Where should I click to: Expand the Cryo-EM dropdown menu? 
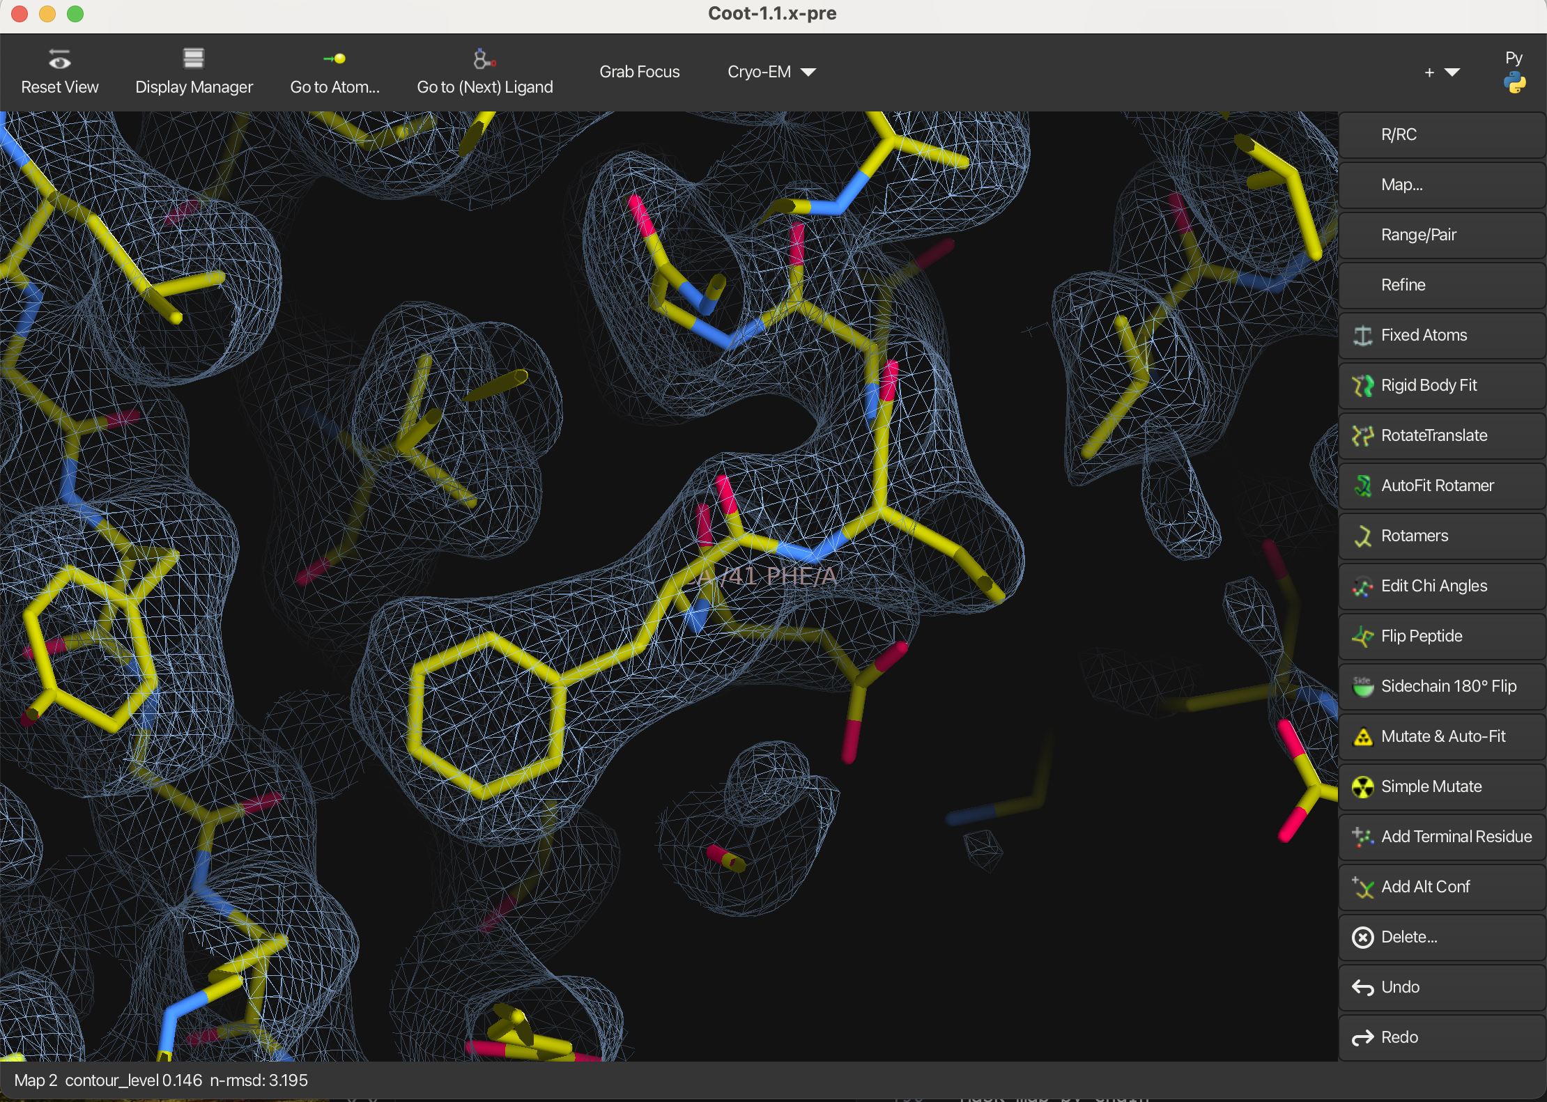[771, 72]
